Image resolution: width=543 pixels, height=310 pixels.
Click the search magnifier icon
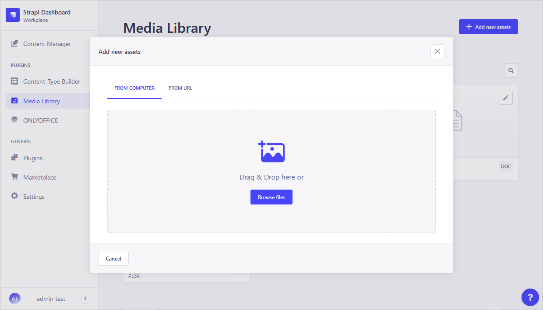511,70
